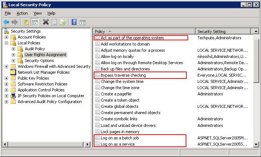261x157 pixels.
Task: Select Application Control Policies in the tree
Action: (41, 90)
